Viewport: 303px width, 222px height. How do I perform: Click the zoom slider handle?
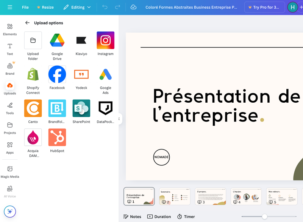[264, 216]
